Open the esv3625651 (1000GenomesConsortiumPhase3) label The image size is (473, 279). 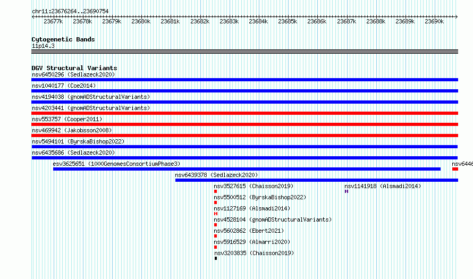pyautogui.click(x=116, y=164)
